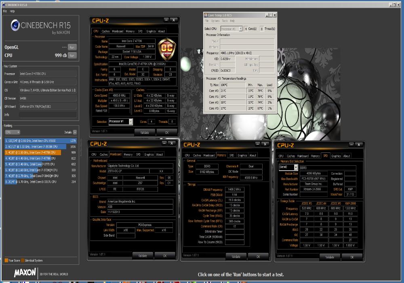
Task: Open the Cinebench Help menu
Action: pyautogui.click(x=12, y=11)
